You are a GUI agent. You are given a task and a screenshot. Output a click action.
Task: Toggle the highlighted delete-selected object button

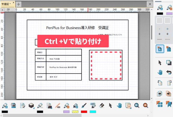coord(160,49)
